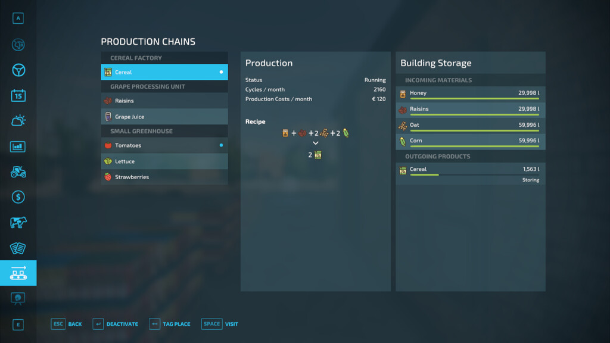Image resolution: width=610 pixels, height=343 pixels.
Task: Select the Raisins production chain
Action: tap(164, 101)
